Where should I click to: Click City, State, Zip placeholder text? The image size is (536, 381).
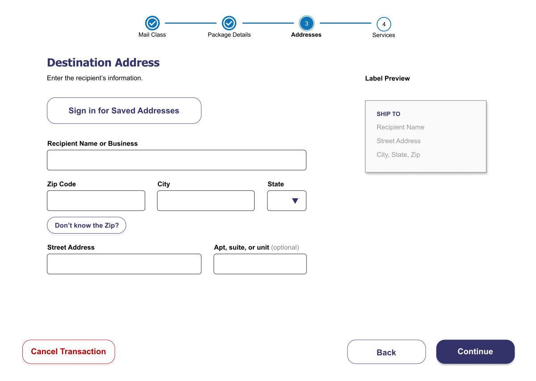[x=398, y=155]
